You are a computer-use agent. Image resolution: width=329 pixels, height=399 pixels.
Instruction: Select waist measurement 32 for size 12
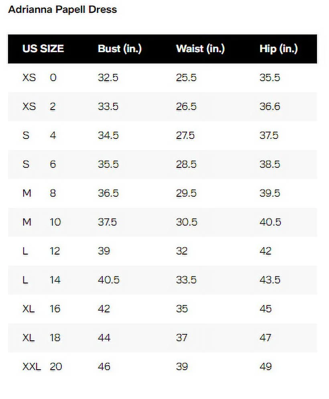pyautogui.click(x=182, y=251)
